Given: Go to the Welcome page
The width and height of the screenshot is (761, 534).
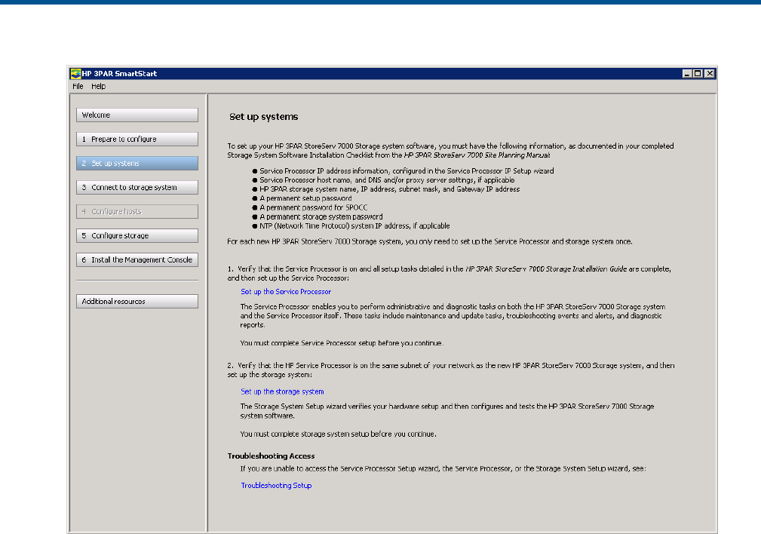Looking at the screenshot, I should [137, 115].
